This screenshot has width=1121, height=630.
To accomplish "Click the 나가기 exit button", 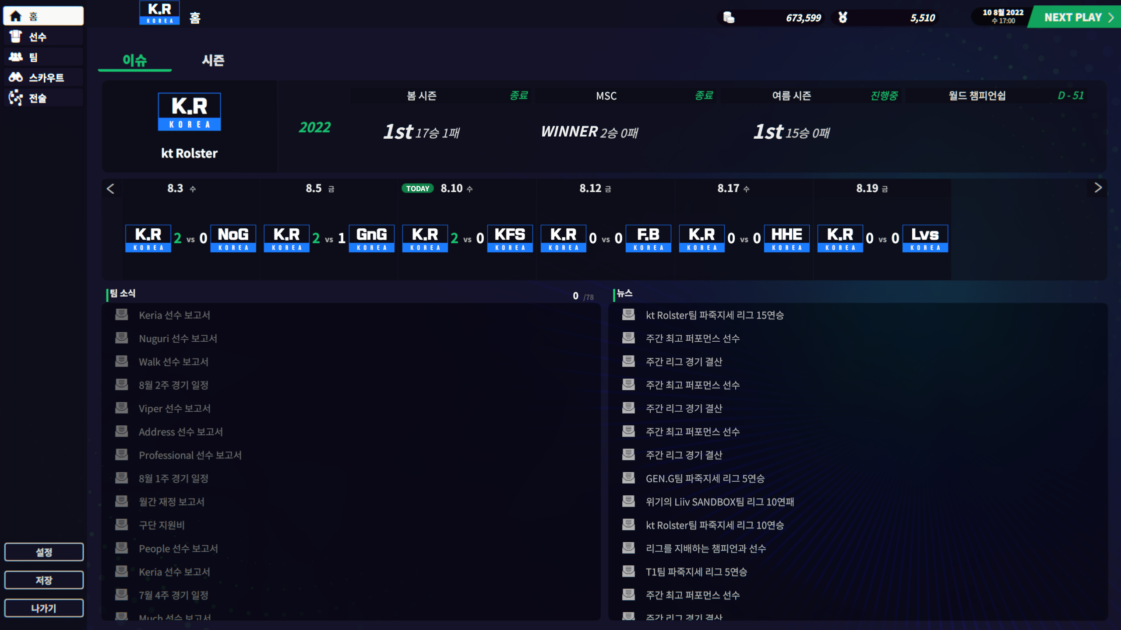I will tap(44, 608).
